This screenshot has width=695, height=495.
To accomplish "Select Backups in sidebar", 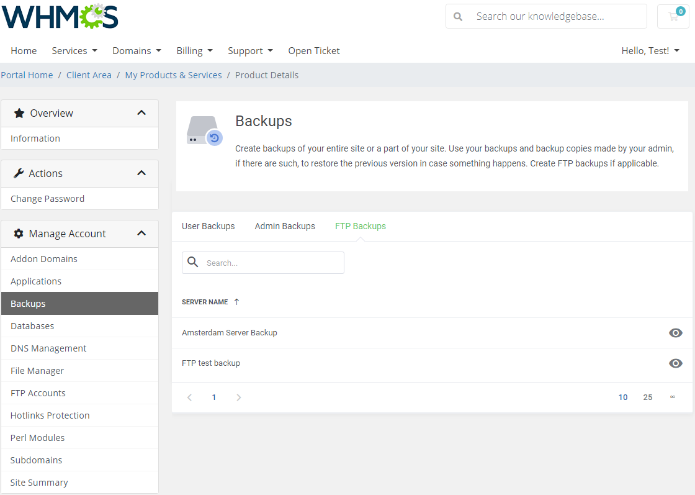I will (80, 303).
